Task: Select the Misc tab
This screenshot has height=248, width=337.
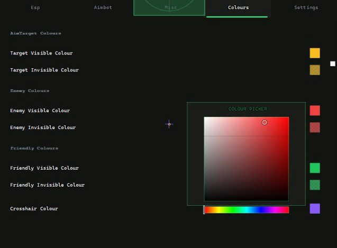Action: 169,8
